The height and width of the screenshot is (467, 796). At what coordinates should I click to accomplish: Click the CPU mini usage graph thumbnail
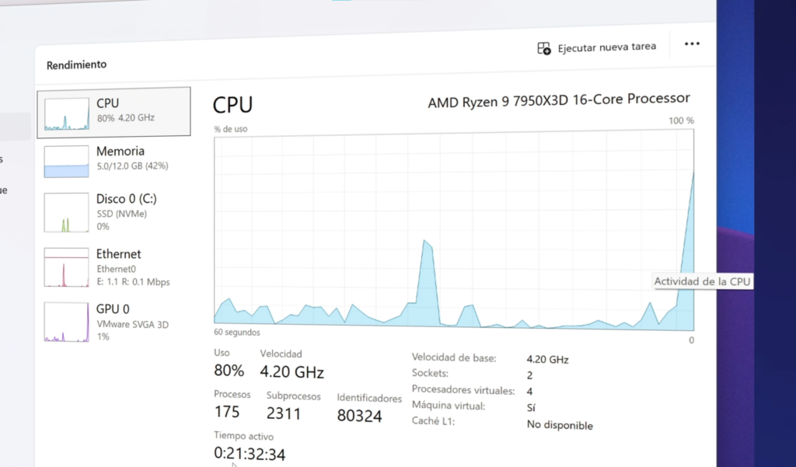[x=67, y=113]
